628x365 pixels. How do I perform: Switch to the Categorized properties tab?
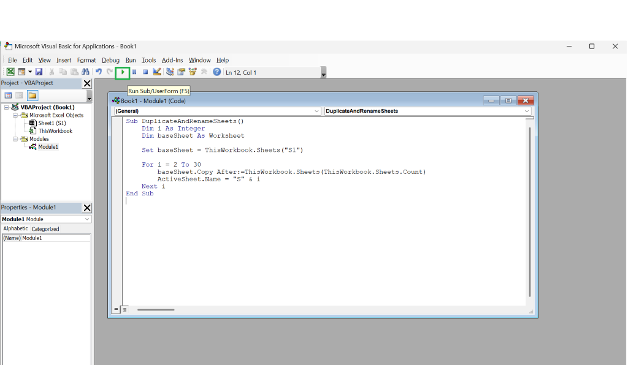(45, 229)
